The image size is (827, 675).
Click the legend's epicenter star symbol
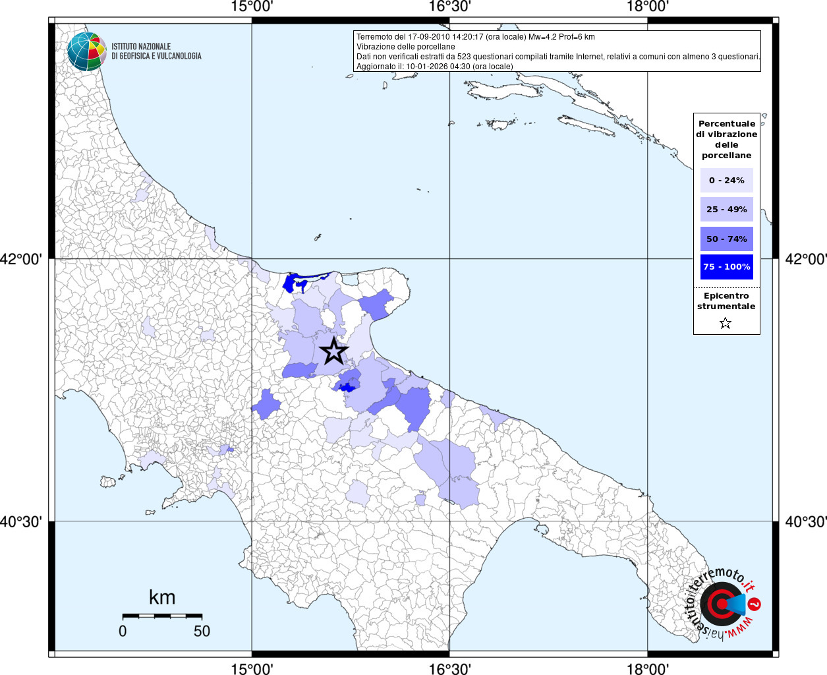[726, 323]
